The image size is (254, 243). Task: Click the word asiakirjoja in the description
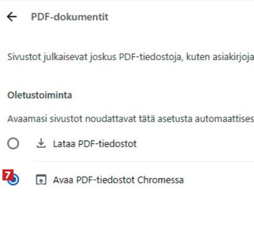click(233, 57)
